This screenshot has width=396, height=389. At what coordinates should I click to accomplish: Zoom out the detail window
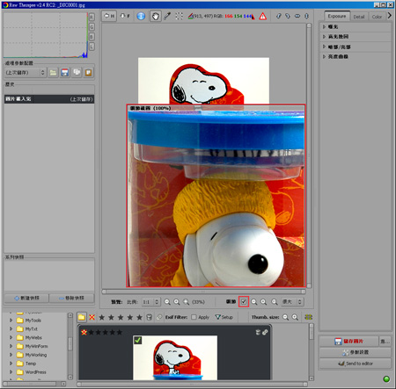point(254,302)
